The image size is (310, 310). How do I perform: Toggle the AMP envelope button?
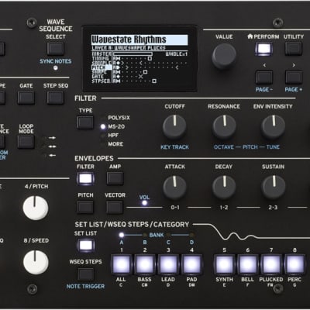115,178
